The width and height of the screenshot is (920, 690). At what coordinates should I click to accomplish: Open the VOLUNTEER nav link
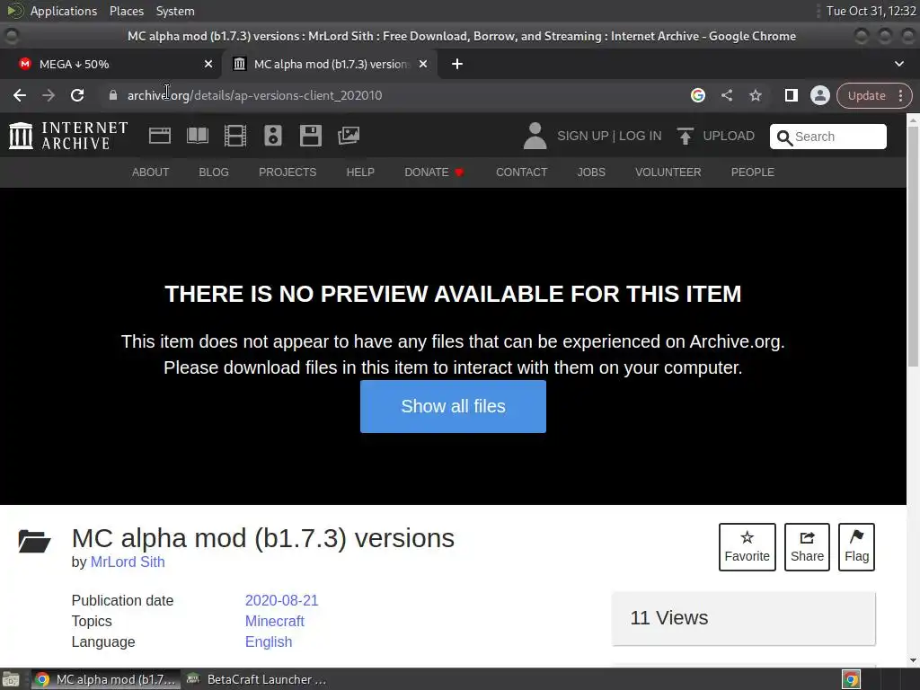(668, 172)
